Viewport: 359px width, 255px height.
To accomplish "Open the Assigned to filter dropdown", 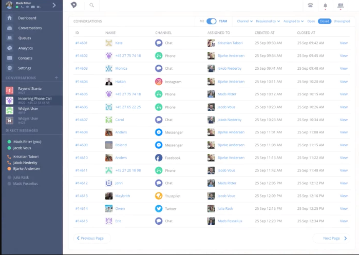I will point(293,21).
